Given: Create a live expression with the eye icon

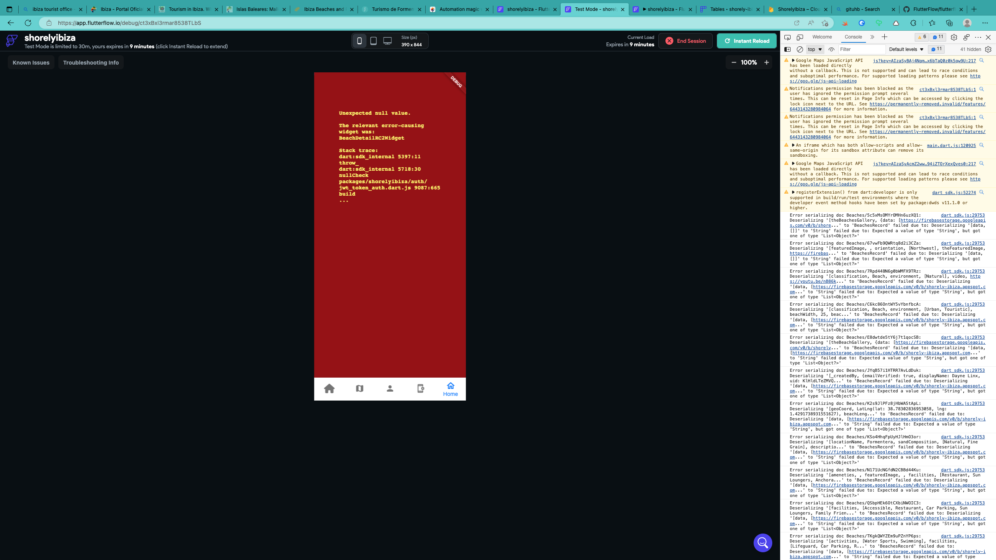Looking at the screenshot, I should coord(832,49).
